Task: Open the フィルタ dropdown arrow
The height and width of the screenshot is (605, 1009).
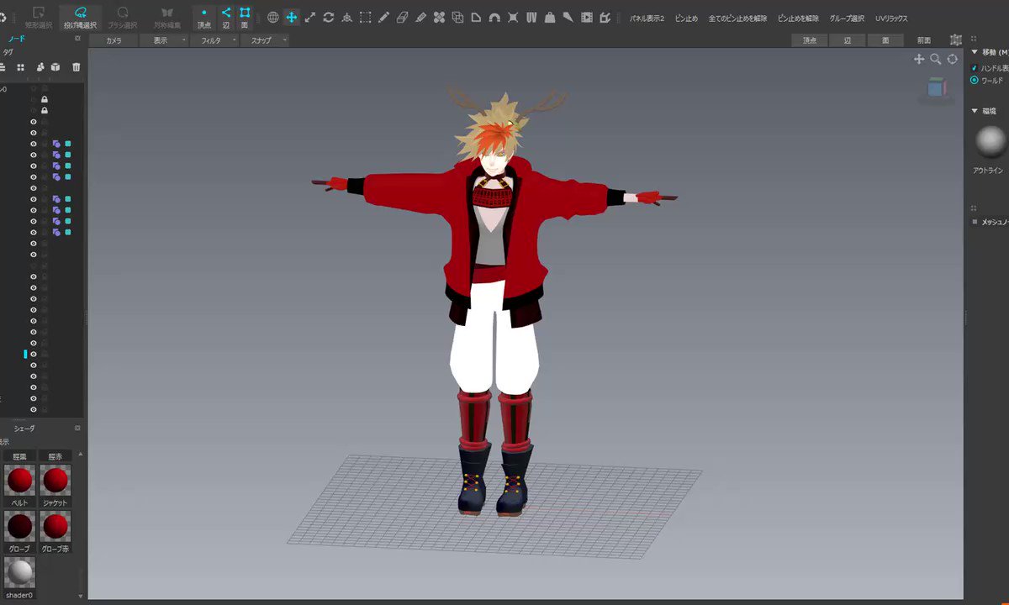Action: click(x=234, y=39)
